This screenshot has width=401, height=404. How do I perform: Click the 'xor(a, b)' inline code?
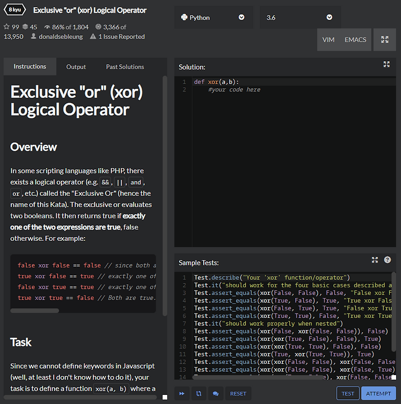click(111, 389)
